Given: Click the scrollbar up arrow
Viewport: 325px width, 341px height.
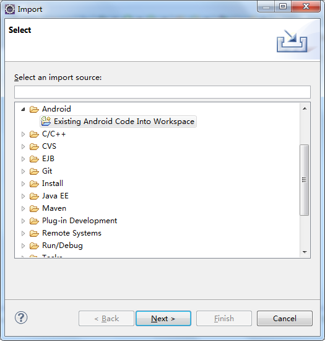Looking at the screenshot, I should [x=305, y=108].
